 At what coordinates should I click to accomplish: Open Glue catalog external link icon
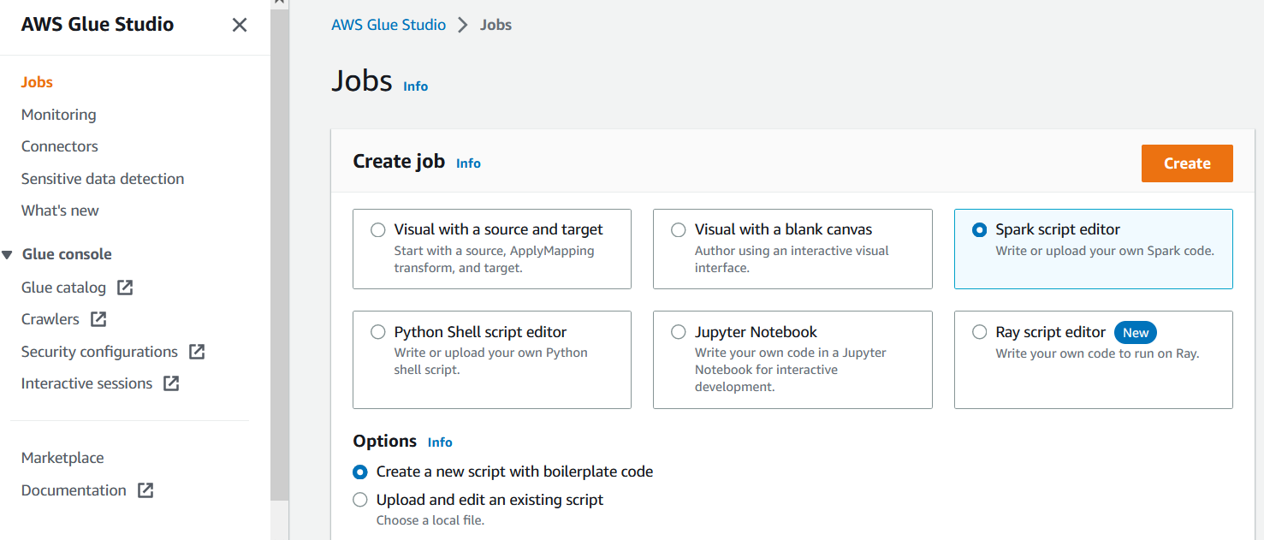tap(125, 288)
